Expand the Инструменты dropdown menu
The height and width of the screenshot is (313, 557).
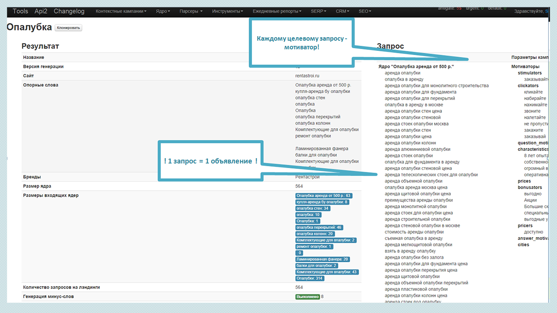[x=227, y=11]
